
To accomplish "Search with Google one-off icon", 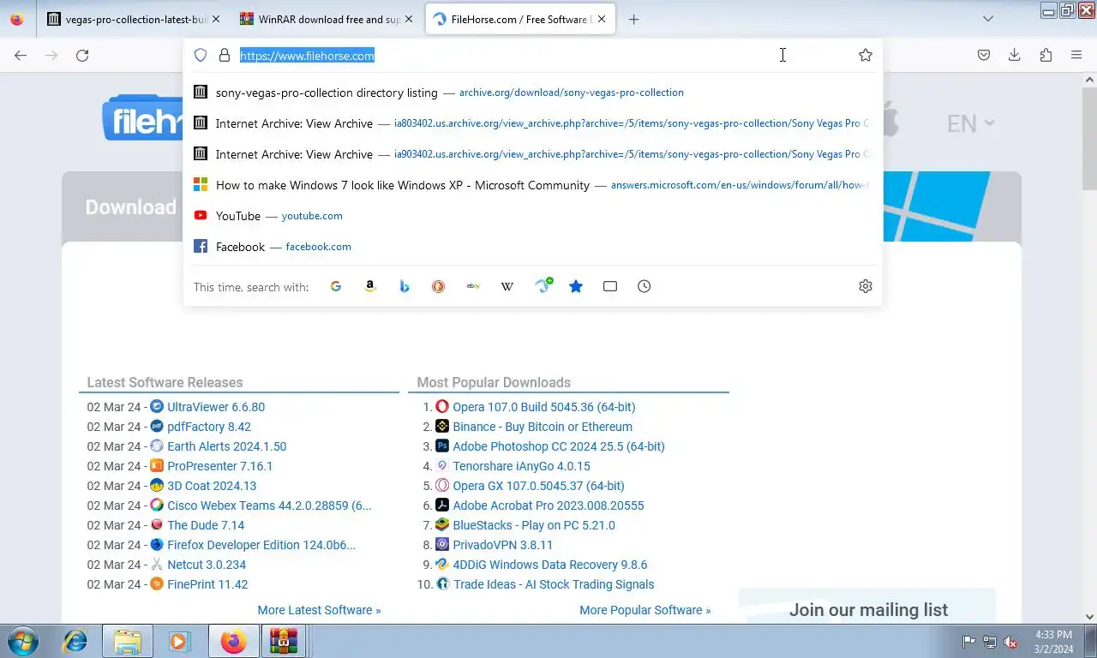I will point(336,286).
